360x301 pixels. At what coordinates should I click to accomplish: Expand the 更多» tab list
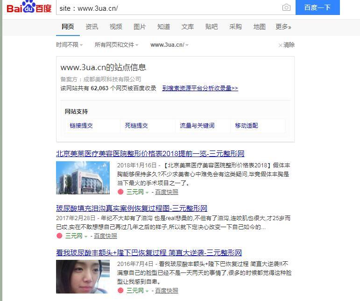click(x=283, y=27)
